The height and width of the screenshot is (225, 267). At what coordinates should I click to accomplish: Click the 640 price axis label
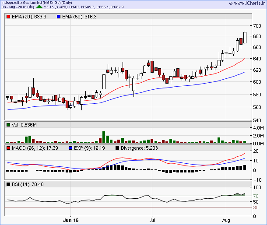pos(257,59)
